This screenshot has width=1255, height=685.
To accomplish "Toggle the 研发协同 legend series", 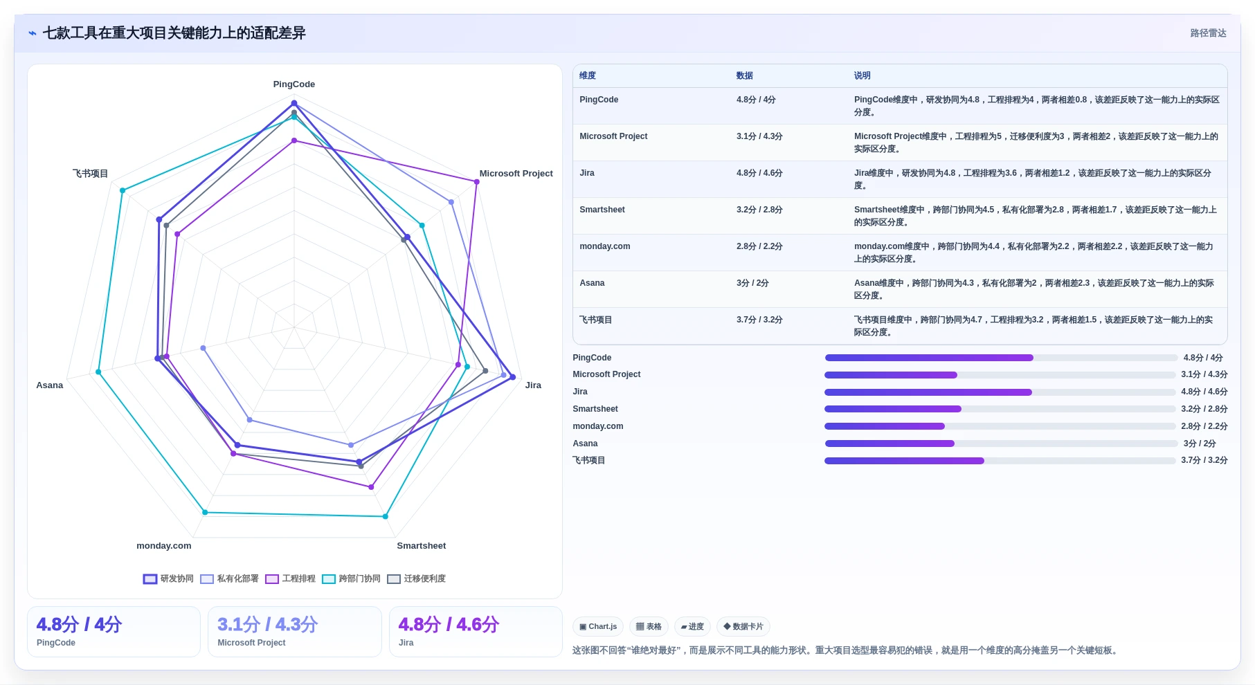I will (168, 579).
